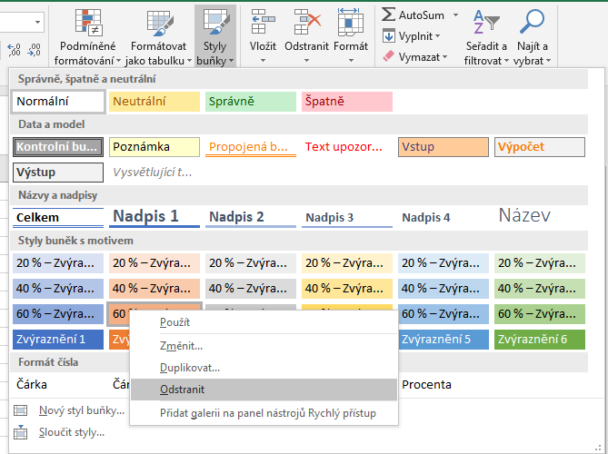Apply the Výpočet cell style
This screenshot has height=454, width=608.
point(540,147)
